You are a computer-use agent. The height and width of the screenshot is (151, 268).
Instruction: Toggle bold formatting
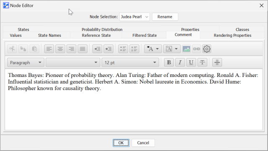(169, 62)
